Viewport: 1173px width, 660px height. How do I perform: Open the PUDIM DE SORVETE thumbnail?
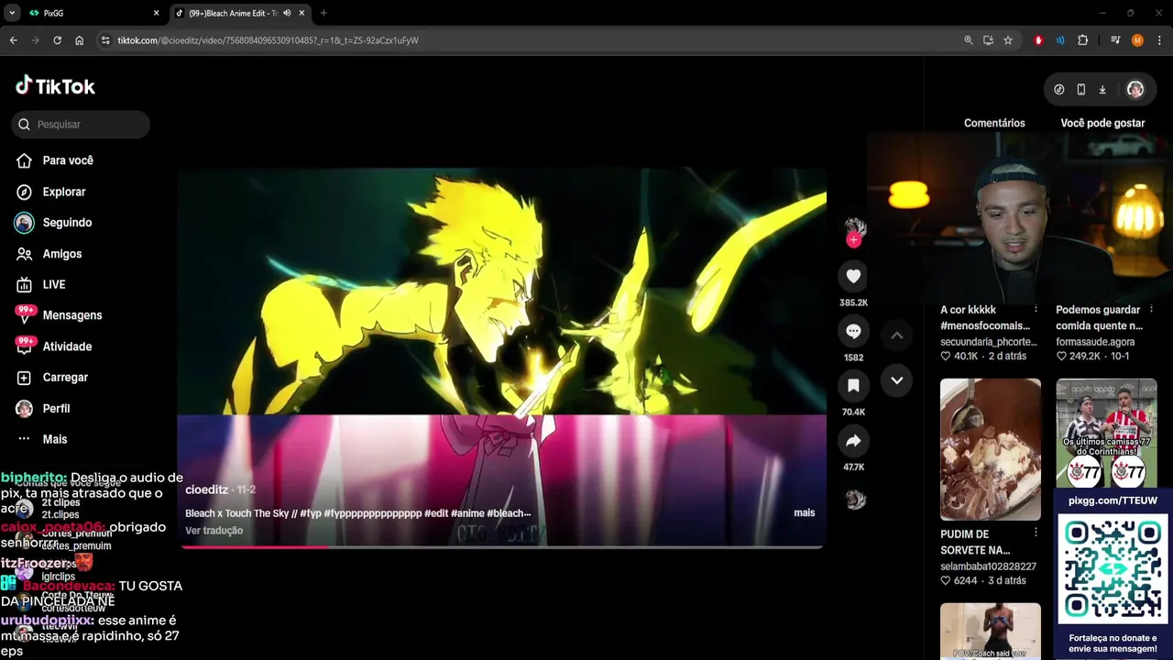[x=991, y=449]
